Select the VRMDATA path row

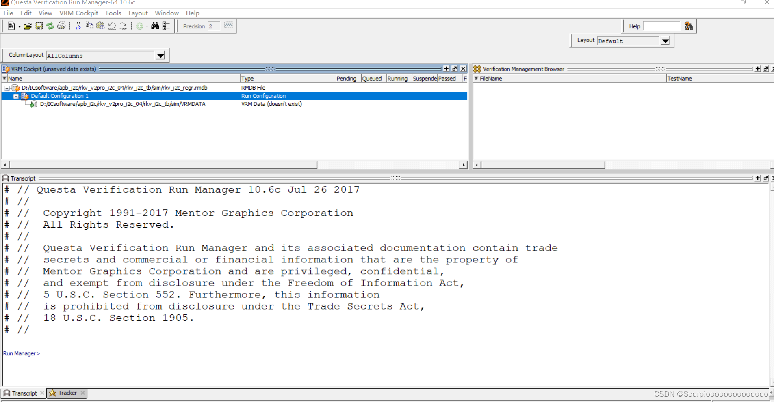tap(234, 104)
